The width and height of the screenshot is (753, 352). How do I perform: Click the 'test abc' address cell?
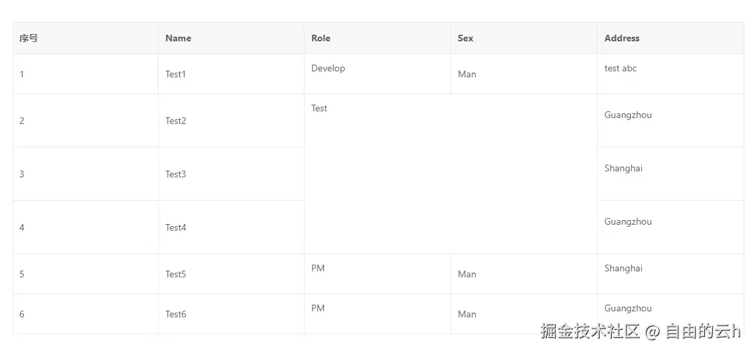(620, 69)
